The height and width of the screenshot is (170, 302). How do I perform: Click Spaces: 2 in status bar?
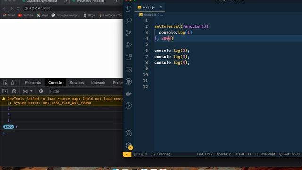coord(224,154)
